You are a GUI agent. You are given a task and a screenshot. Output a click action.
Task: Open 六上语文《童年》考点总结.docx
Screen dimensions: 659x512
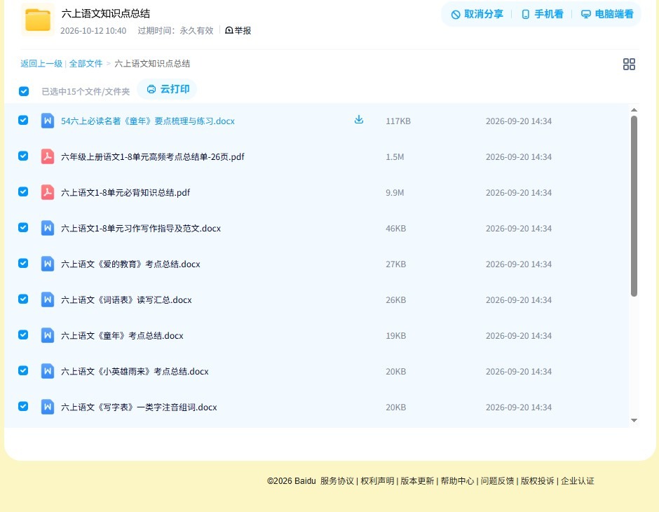coord(122,335)
